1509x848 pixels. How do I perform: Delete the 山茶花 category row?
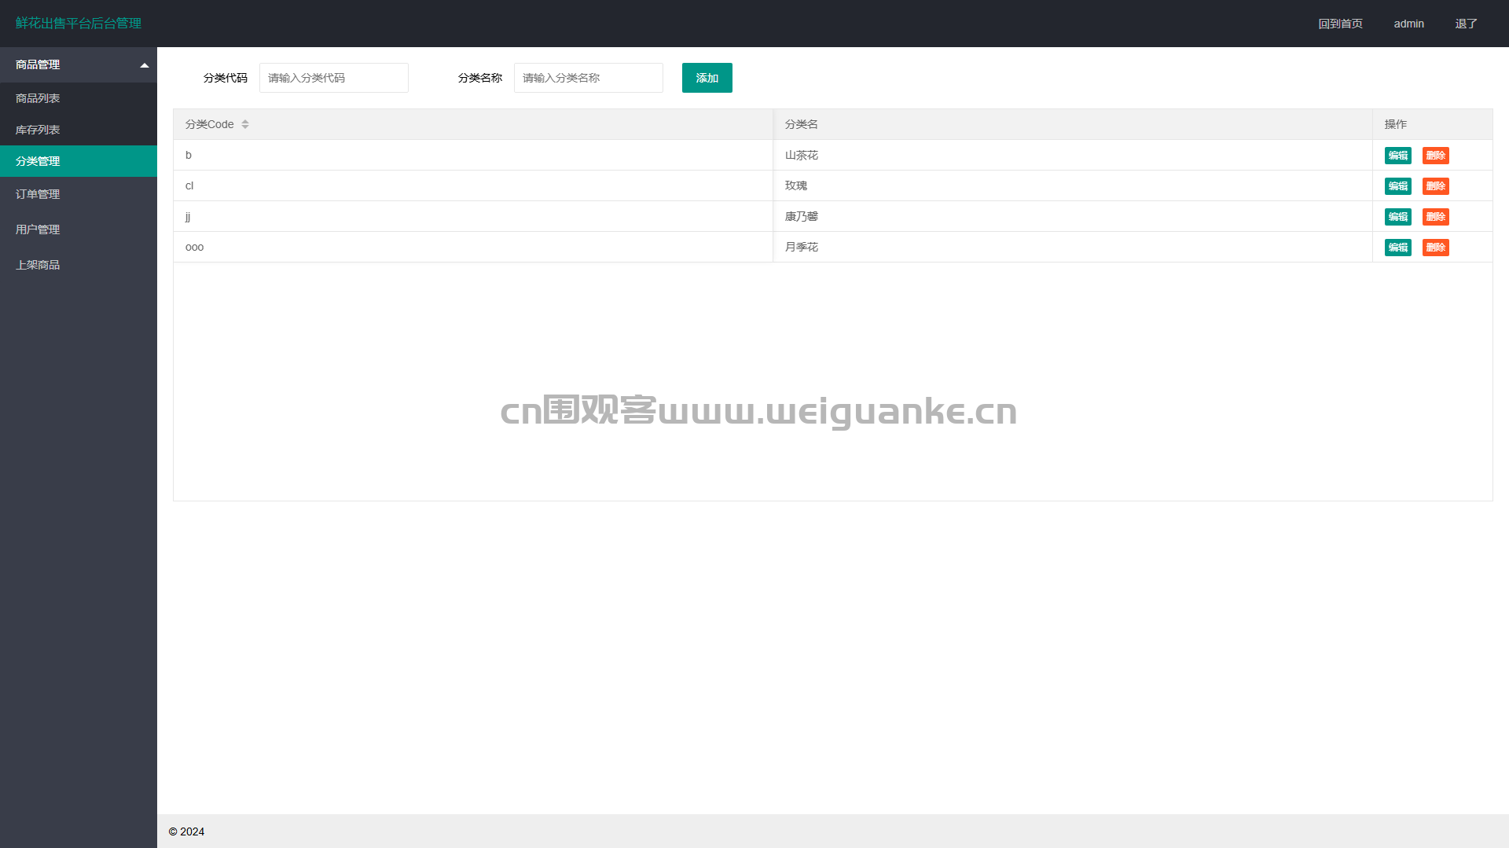point(1436,156)
